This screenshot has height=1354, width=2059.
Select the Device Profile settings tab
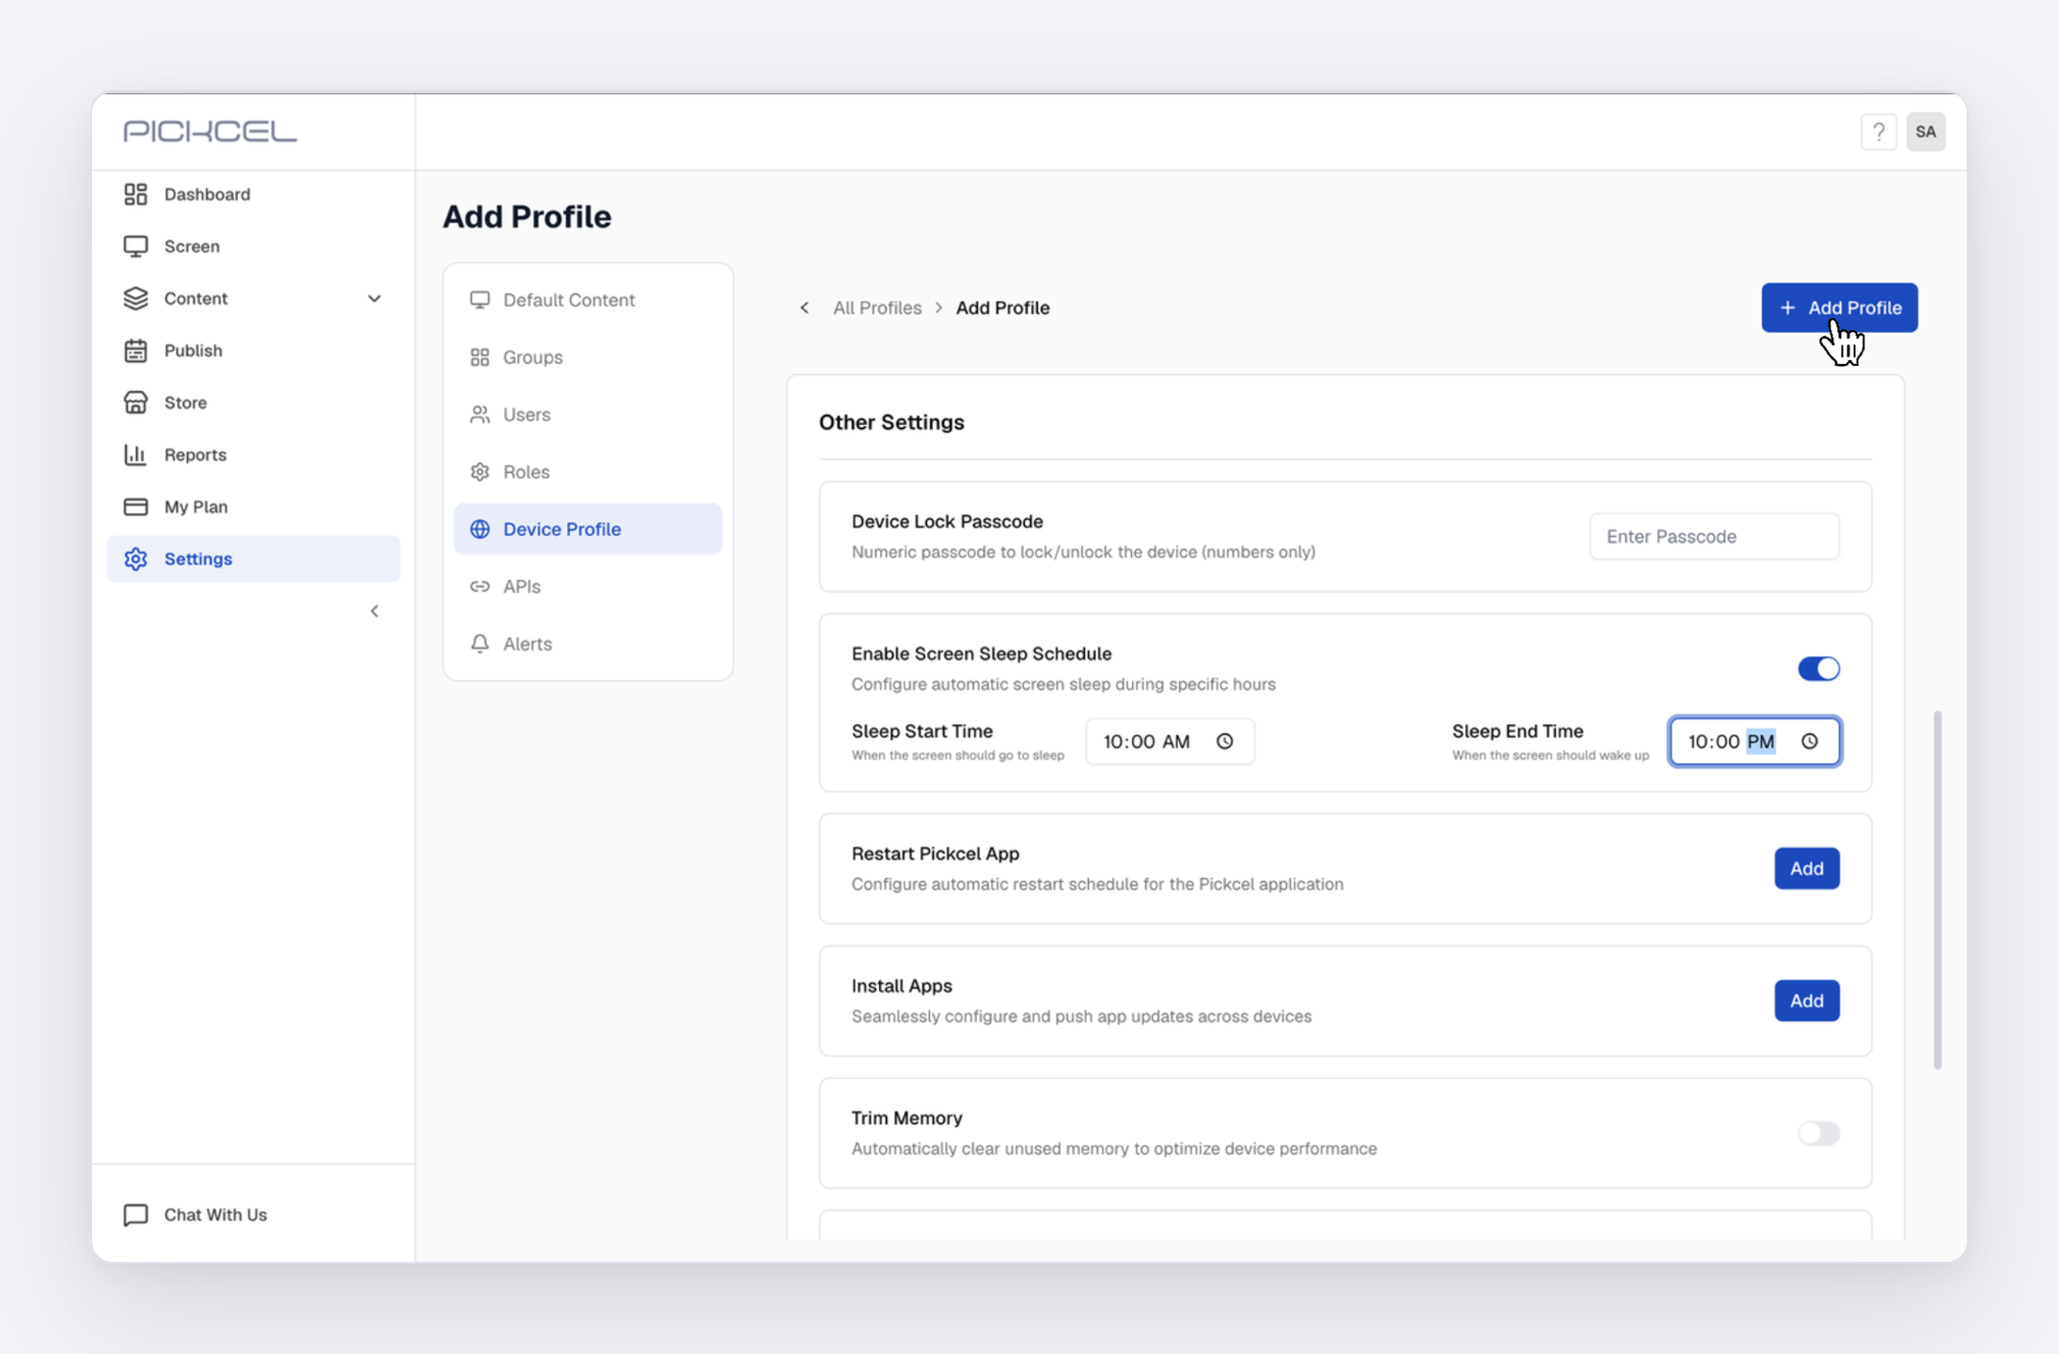588,529
